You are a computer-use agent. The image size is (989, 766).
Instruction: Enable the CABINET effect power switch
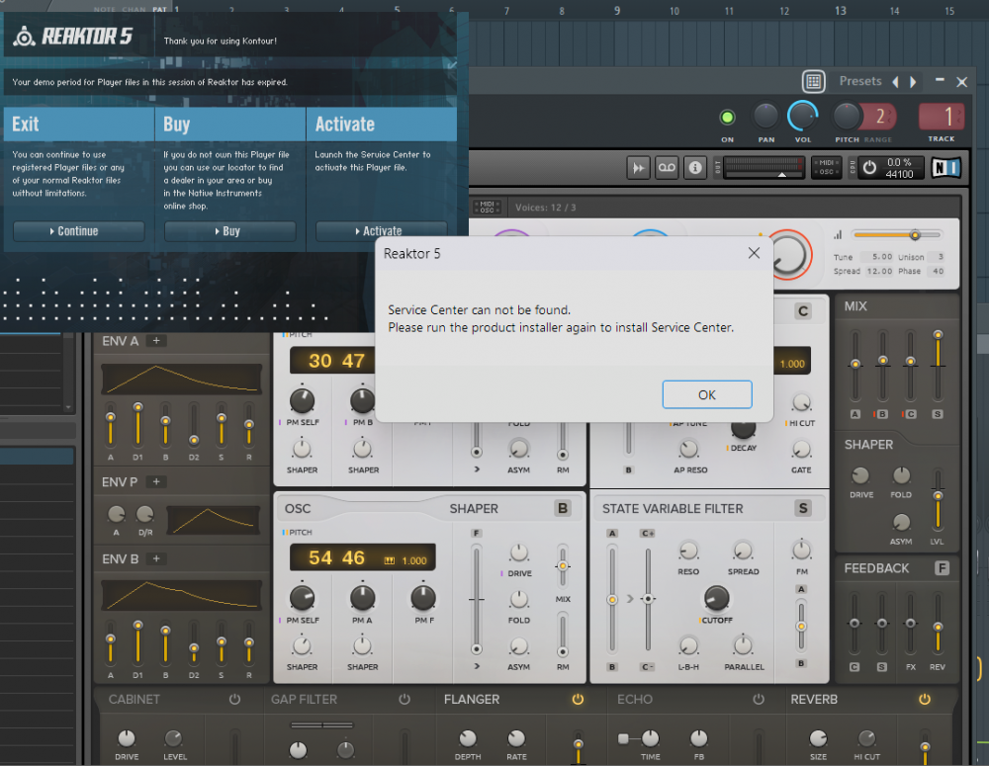(x=234, y=699)
